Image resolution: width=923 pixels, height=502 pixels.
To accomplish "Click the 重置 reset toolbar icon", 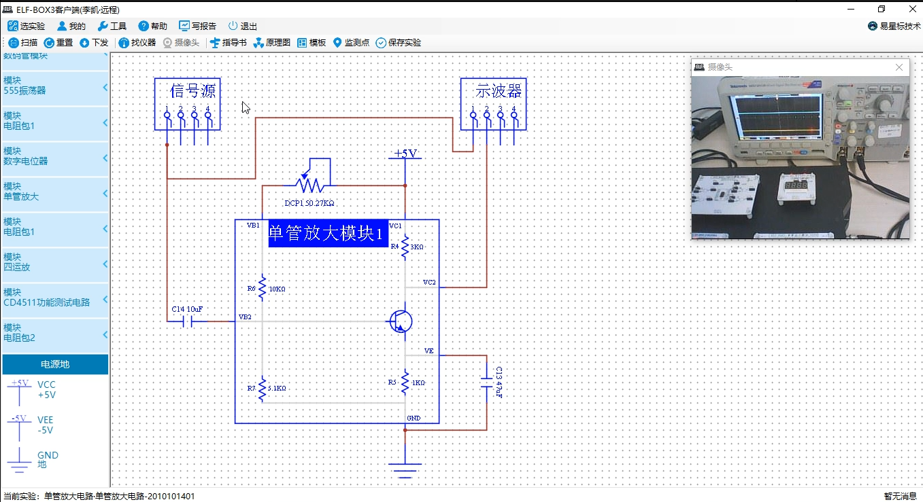I will point(49,43).
